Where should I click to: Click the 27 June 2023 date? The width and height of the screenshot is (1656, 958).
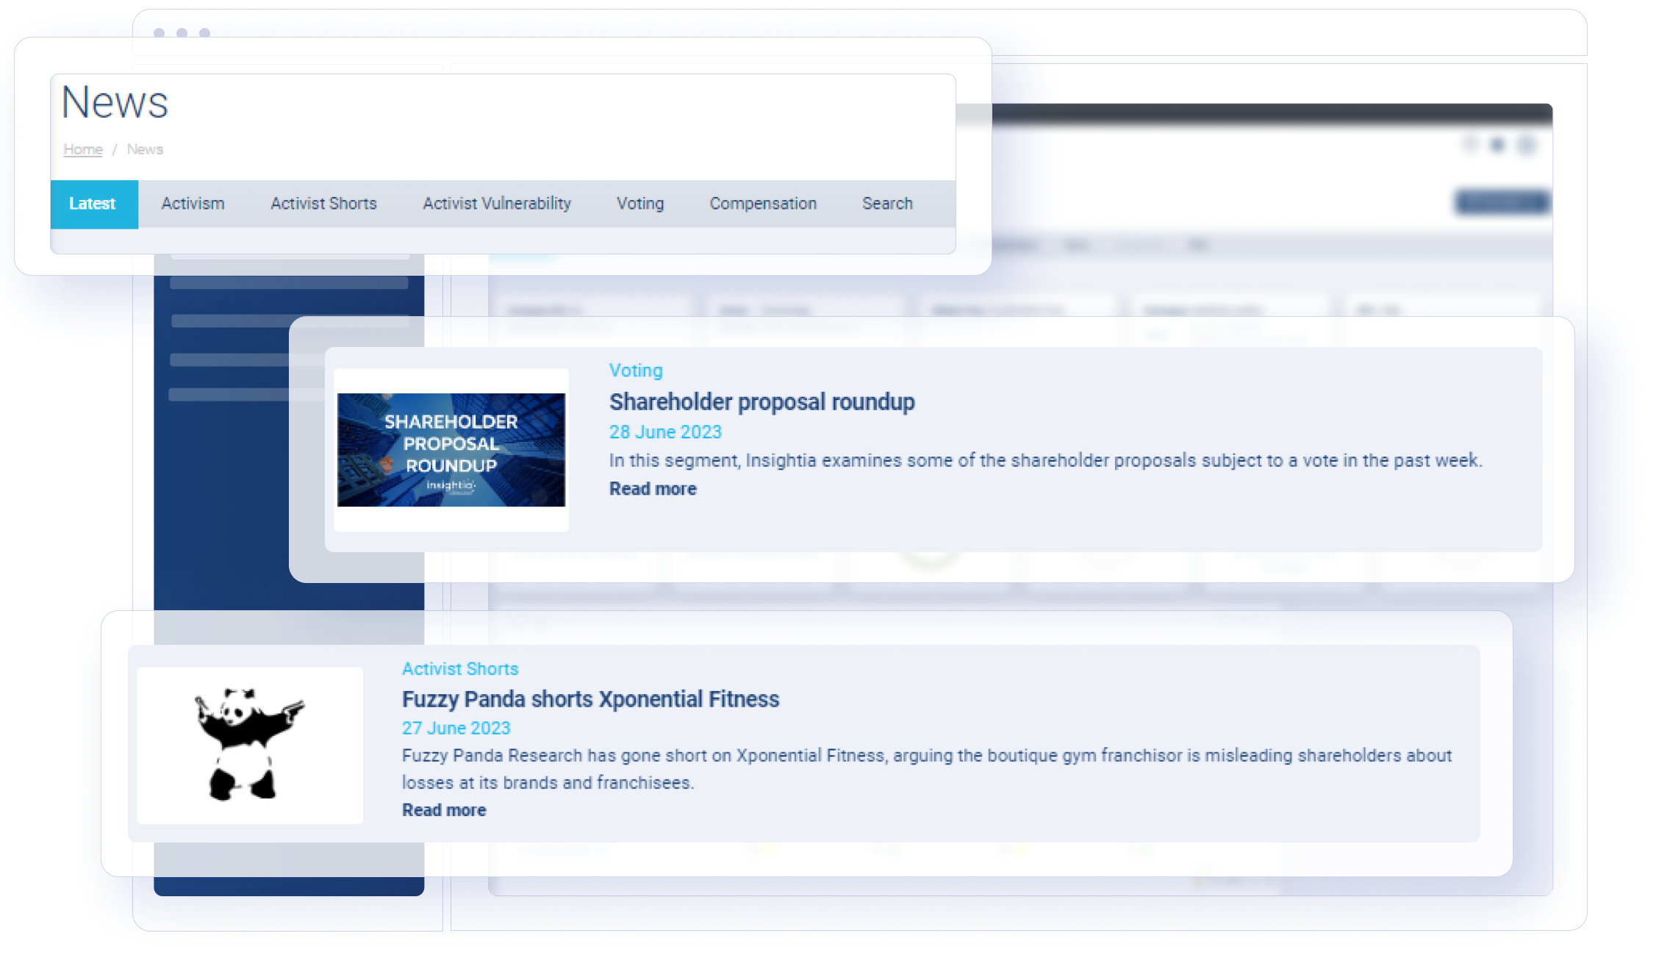pos(456,728)
